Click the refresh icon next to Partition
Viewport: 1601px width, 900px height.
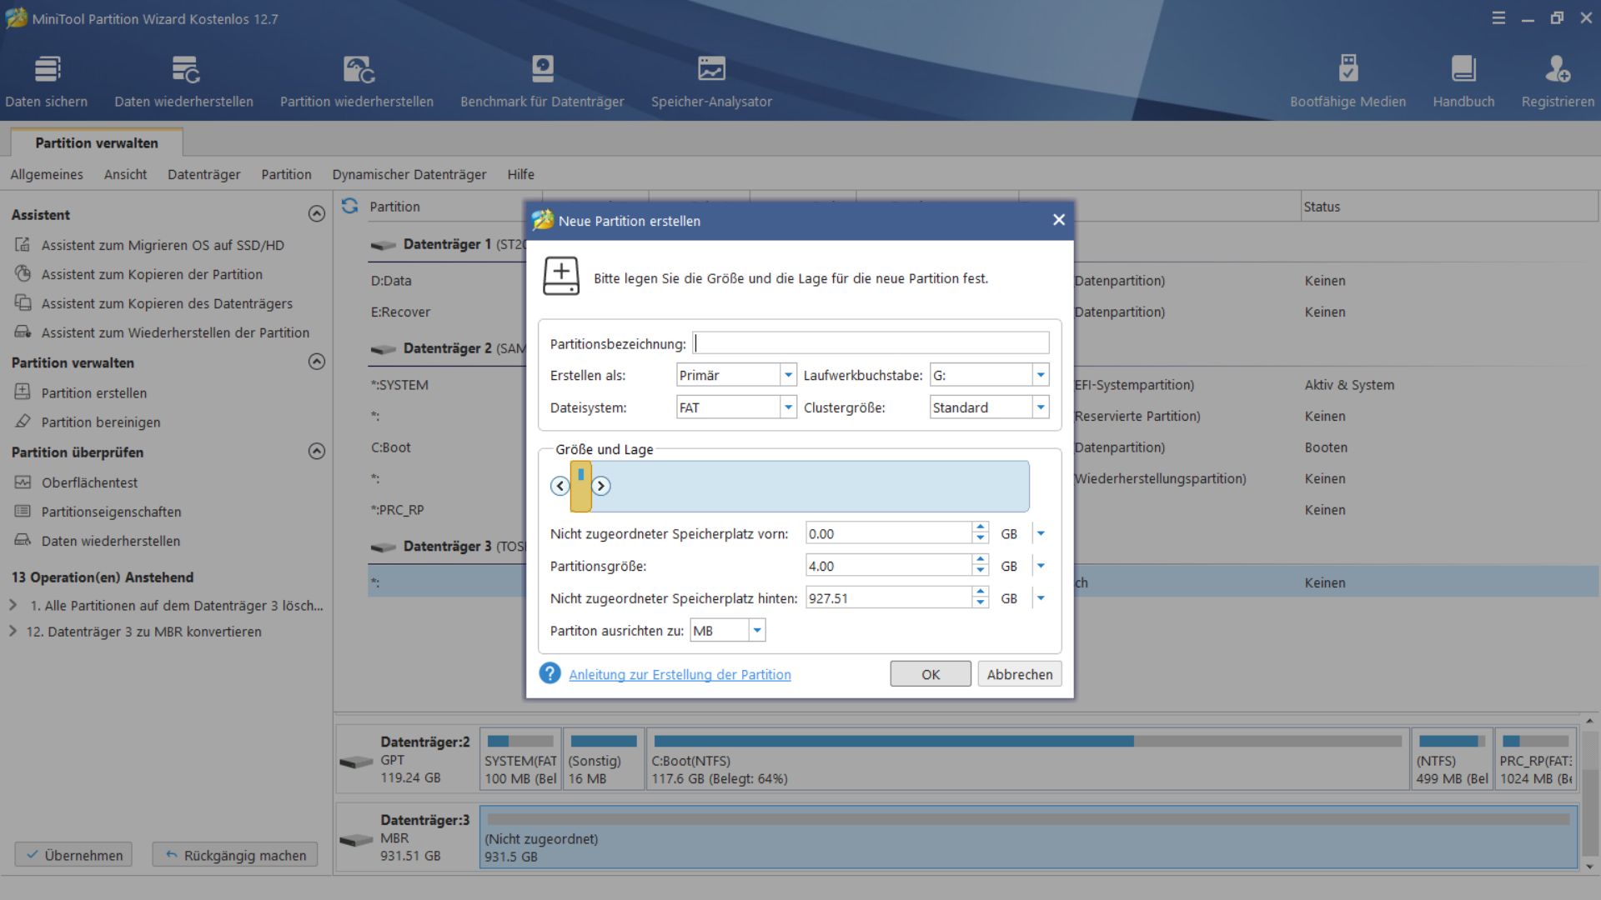(x=349, y=206)
